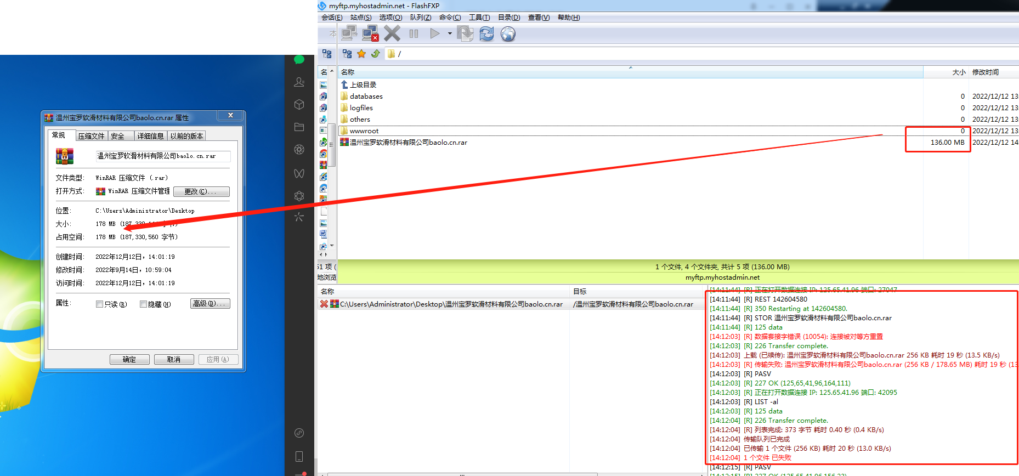Open the 选项(O) menu
The image size is (1019, 476).
390,18
